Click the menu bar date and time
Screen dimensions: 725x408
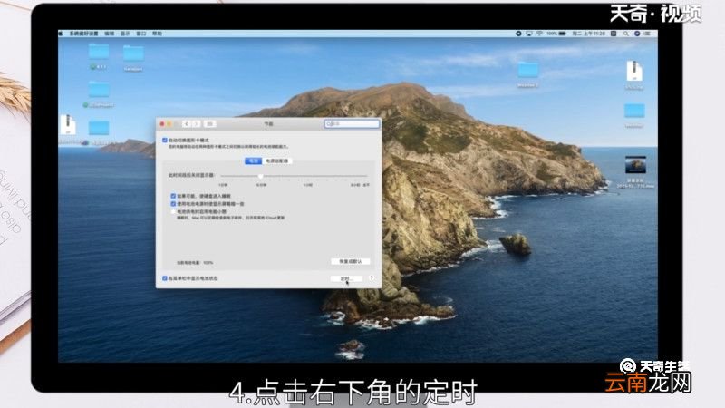pyautogui.click(x=588, y=34)
